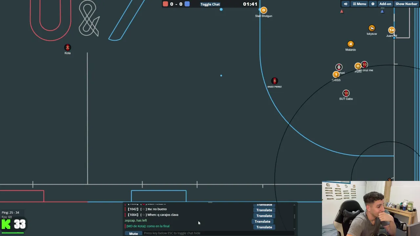Screen dimensions: 420x236
Task: Open the hamburger Menu button
Action: pyautogui.click(x=359, y=4)
